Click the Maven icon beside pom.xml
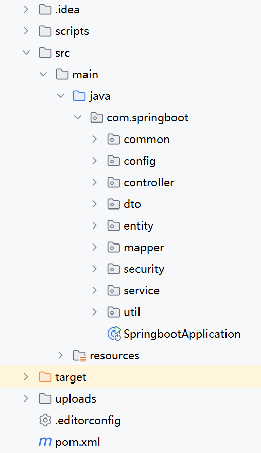261x453 pixels. (x=45, y=442)
